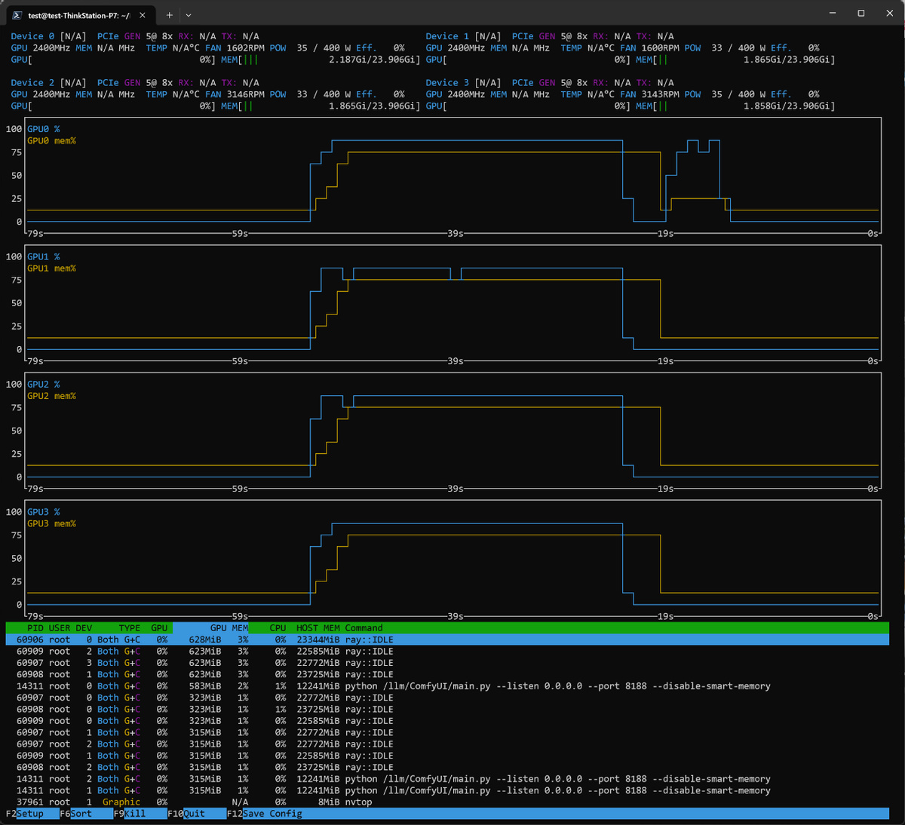Click the Device 1 MEM usage bar
Image resolution: width=905 pixels, height=825 pixels.
735,60
